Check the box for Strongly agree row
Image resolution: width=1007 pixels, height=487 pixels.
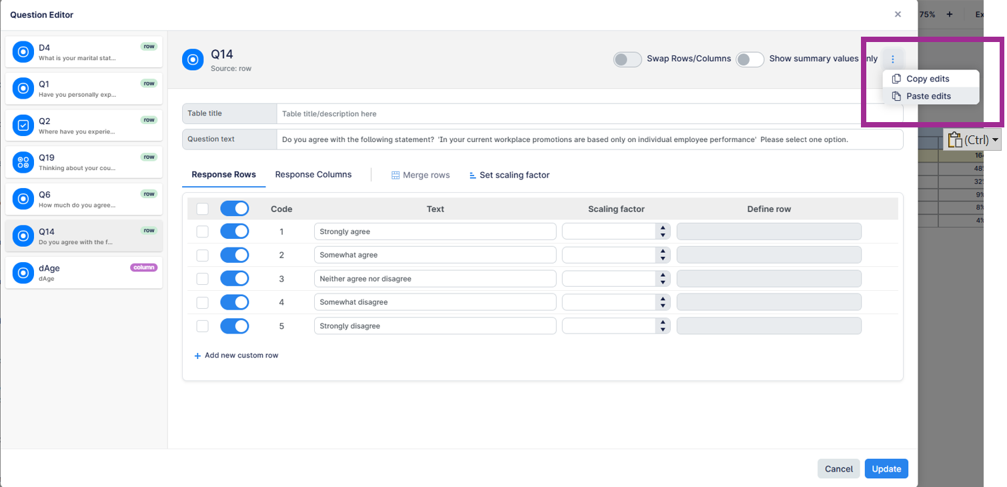pos(203,231)
